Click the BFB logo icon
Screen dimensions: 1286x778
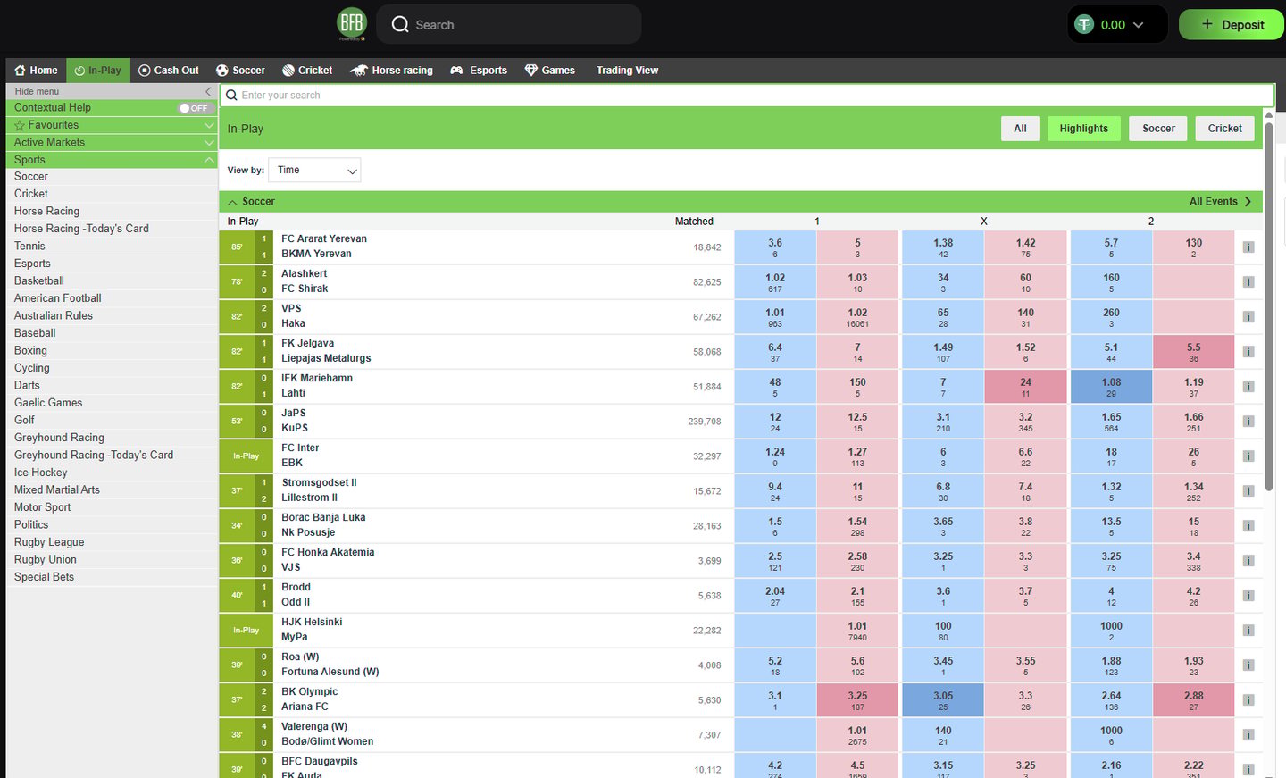[352, 23]
